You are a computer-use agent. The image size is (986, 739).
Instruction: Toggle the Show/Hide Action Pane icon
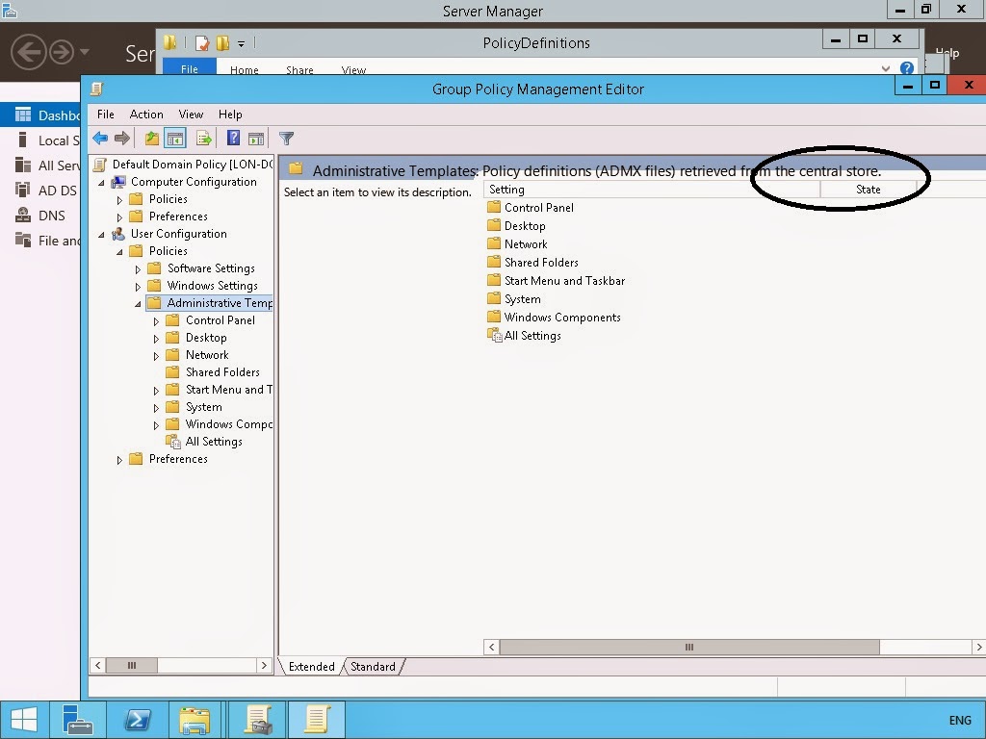256,138
